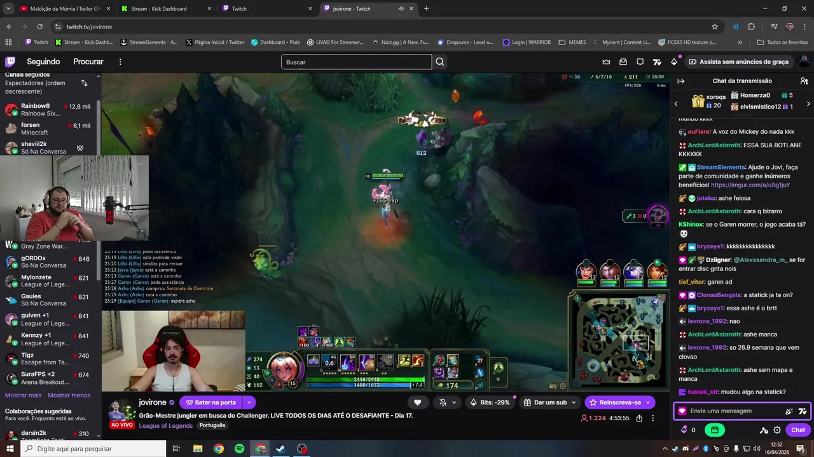
Task: Open Prime Loot crown icon in Twitch header
Action: click(606, 62)
